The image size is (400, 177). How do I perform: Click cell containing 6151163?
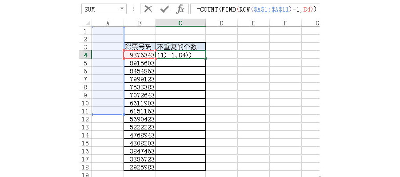140,111
